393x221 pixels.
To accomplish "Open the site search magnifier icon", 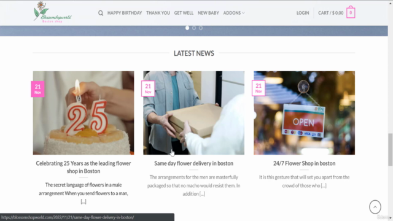I will tap(101, 13).
